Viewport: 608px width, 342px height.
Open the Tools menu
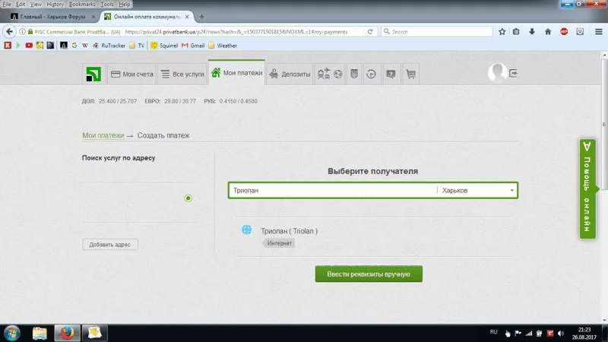[107, 4]
